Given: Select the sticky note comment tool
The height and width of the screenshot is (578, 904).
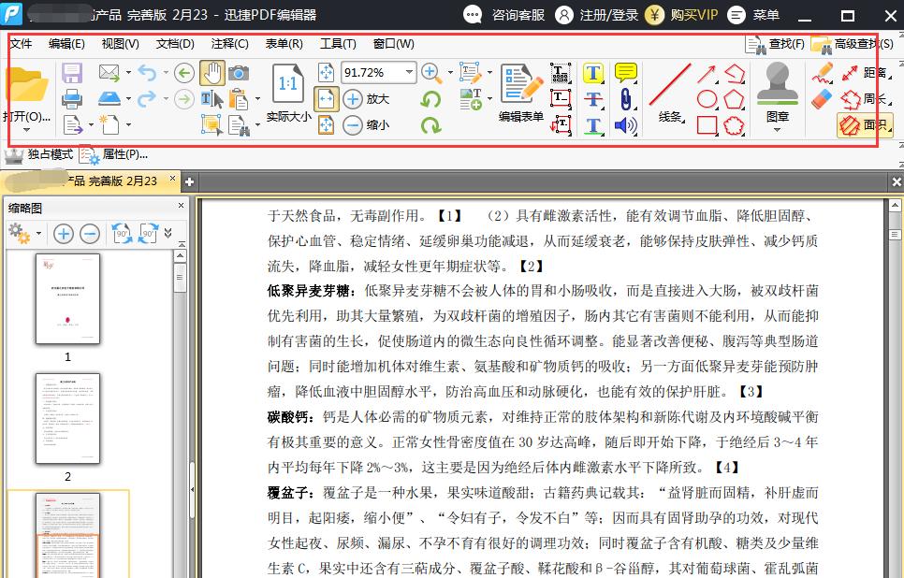Looking at the screenshot, I should click(x=625, y=72).
